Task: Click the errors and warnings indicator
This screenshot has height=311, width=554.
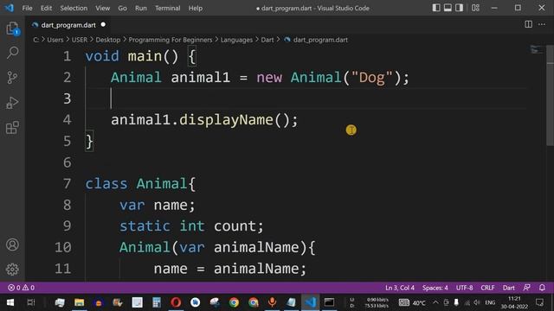Action: (x=21, y=288)
